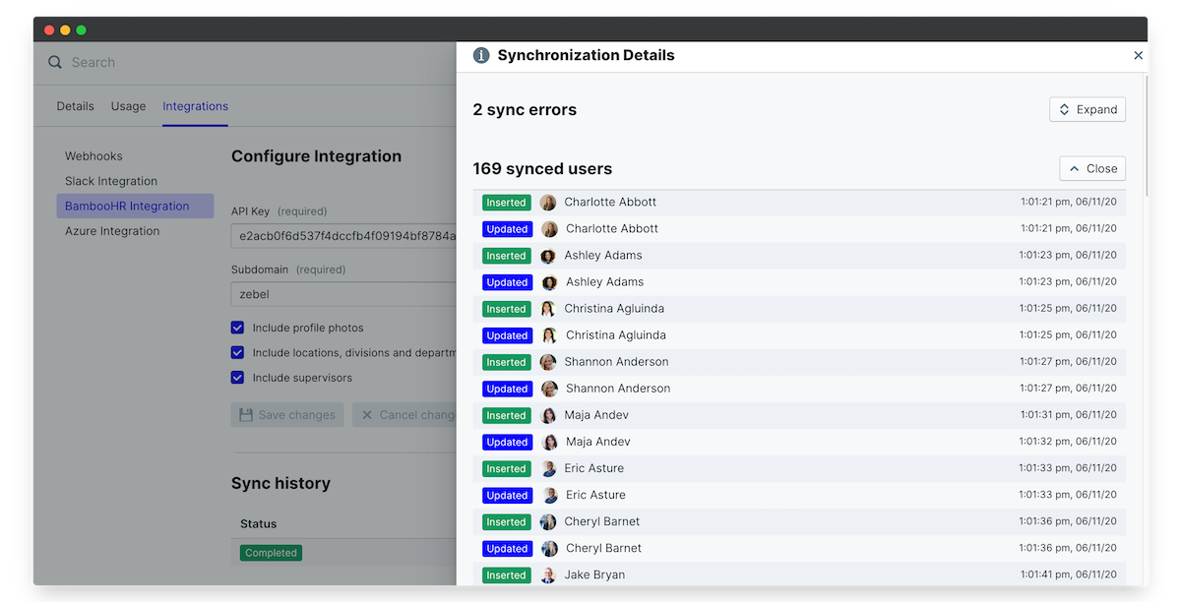
Task: Click the Completed status badge in Sync history
Action: point(271,553)
